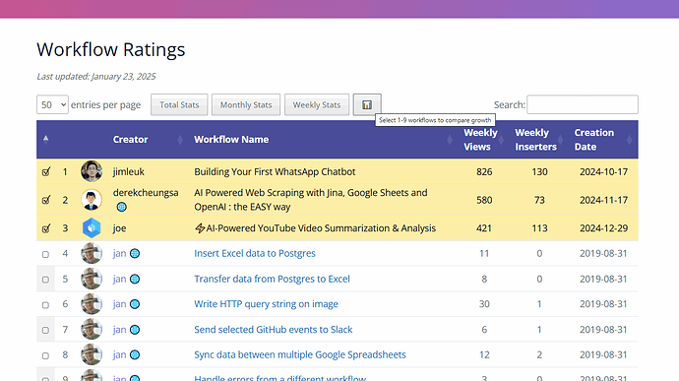
Task: Click the compare growth chart icon button
Action: click(x=367, y=105)
